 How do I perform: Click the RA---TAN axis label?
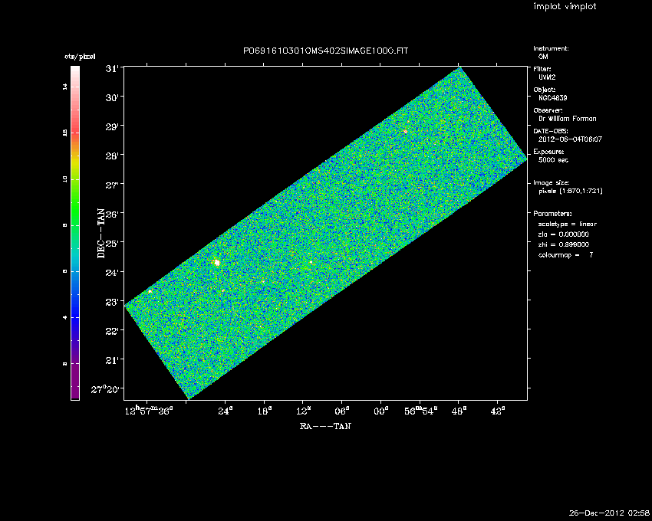coord(325,426)
